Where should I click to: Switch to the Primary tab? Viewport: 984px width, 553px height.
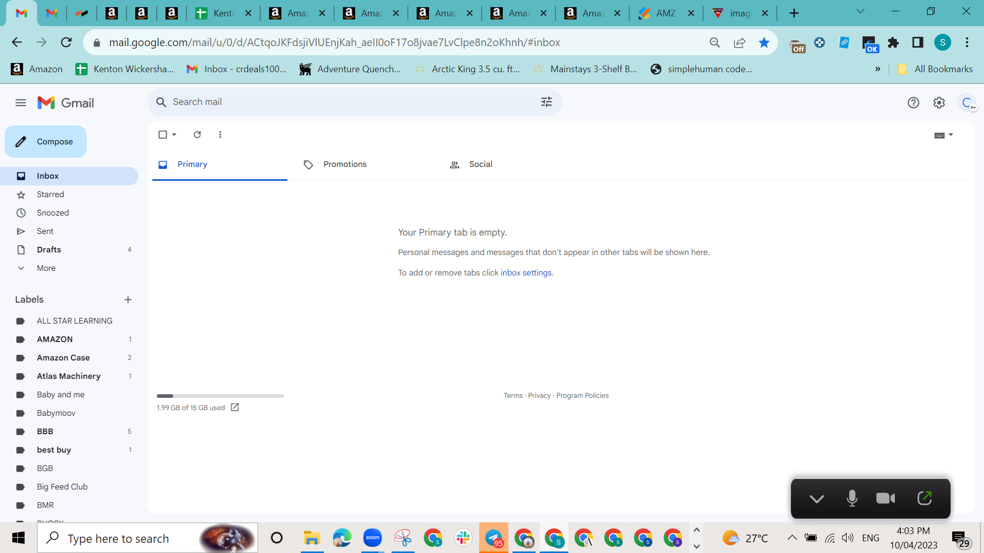click(x=220, y=164)
